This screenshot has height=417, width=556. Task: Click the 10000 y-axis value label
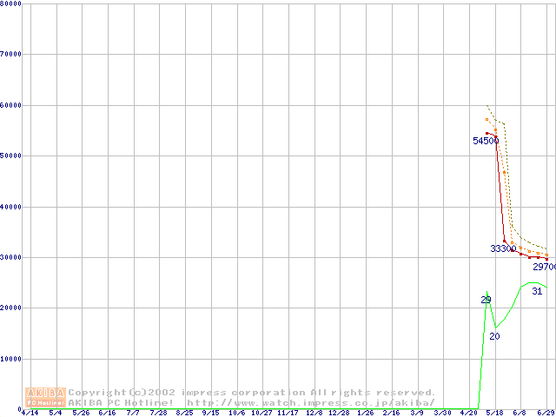click(10, 359)
